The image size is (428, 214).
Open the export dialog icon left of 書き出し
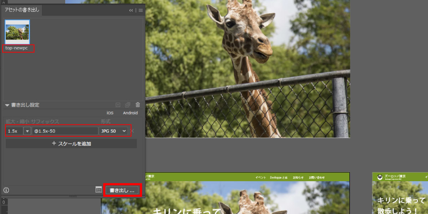coord(99,190)
